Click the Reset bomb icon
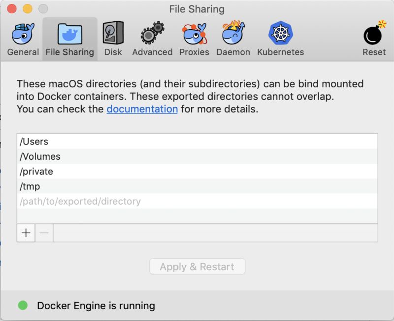Viewport: 394px width, 321px height. 374,35
